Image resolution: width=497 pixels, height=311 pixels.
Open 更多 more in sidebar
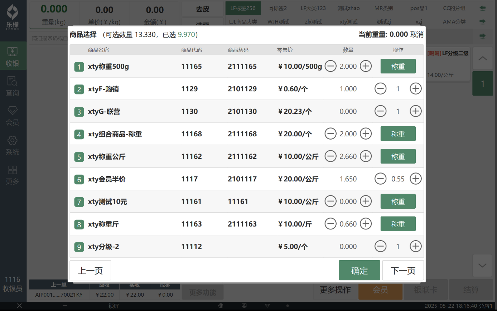[13, 175]
